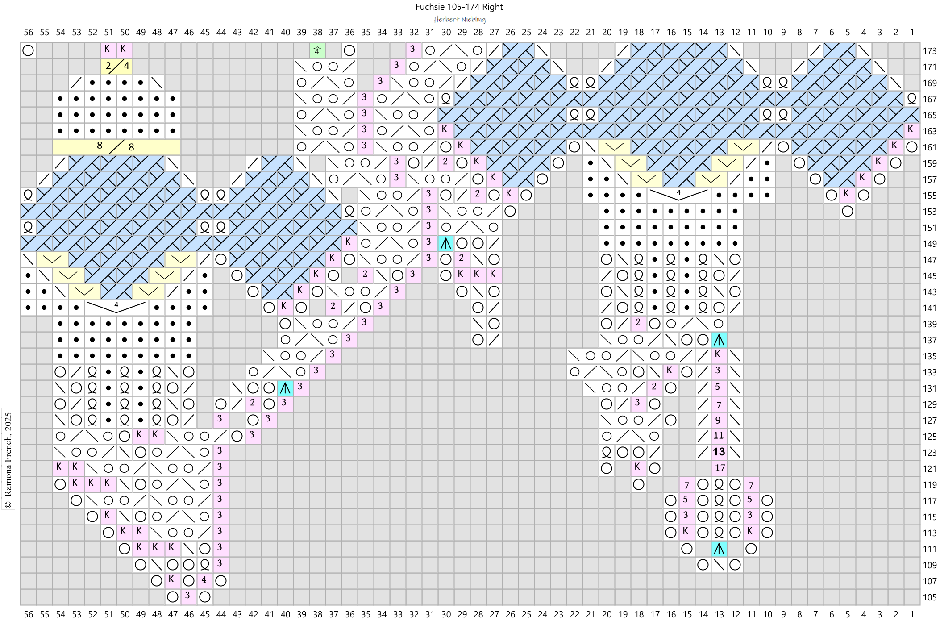Viewport: 940px width, 625px height.
Task: Click the 4-stitch bracket symbol in row 141
Action: [116, 307]
